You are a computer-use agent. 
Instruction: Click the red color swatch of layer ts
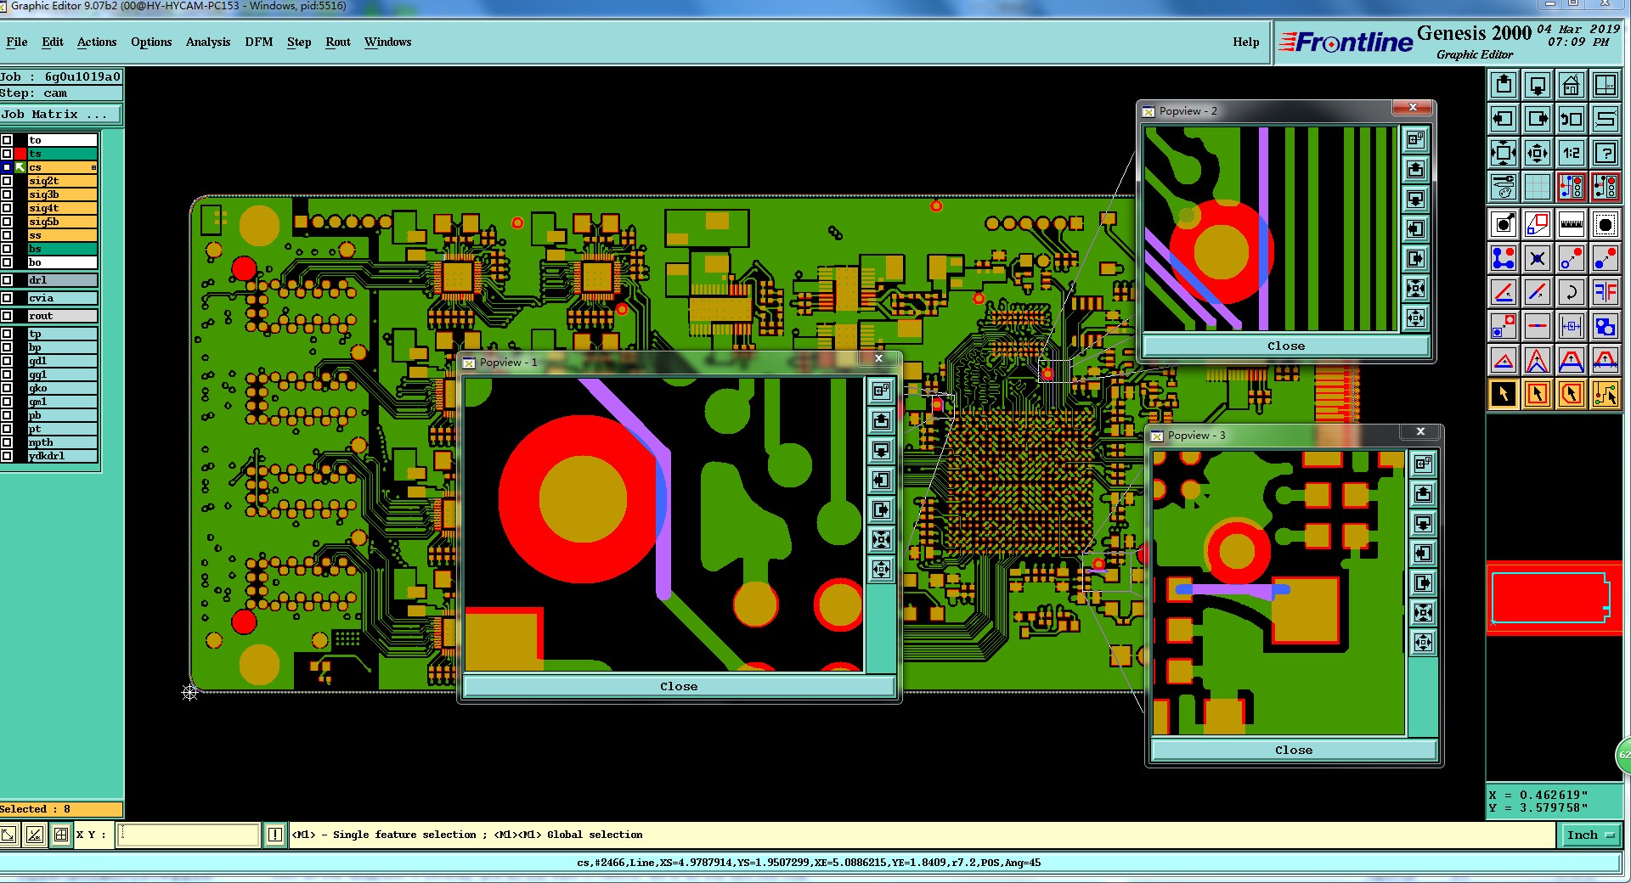(x=20, y=154)
